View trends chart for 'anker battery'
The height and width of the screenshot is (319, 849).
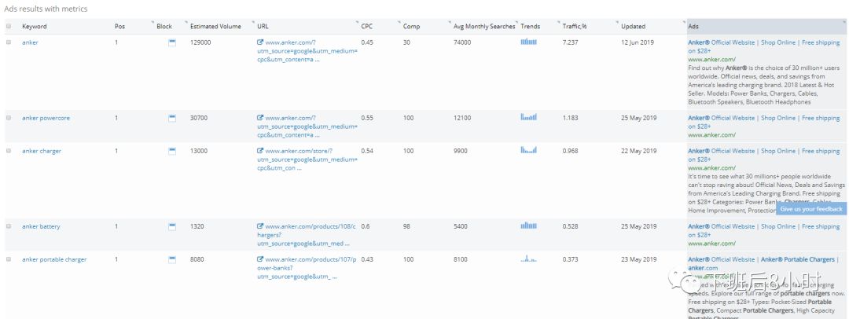point(528,225)
